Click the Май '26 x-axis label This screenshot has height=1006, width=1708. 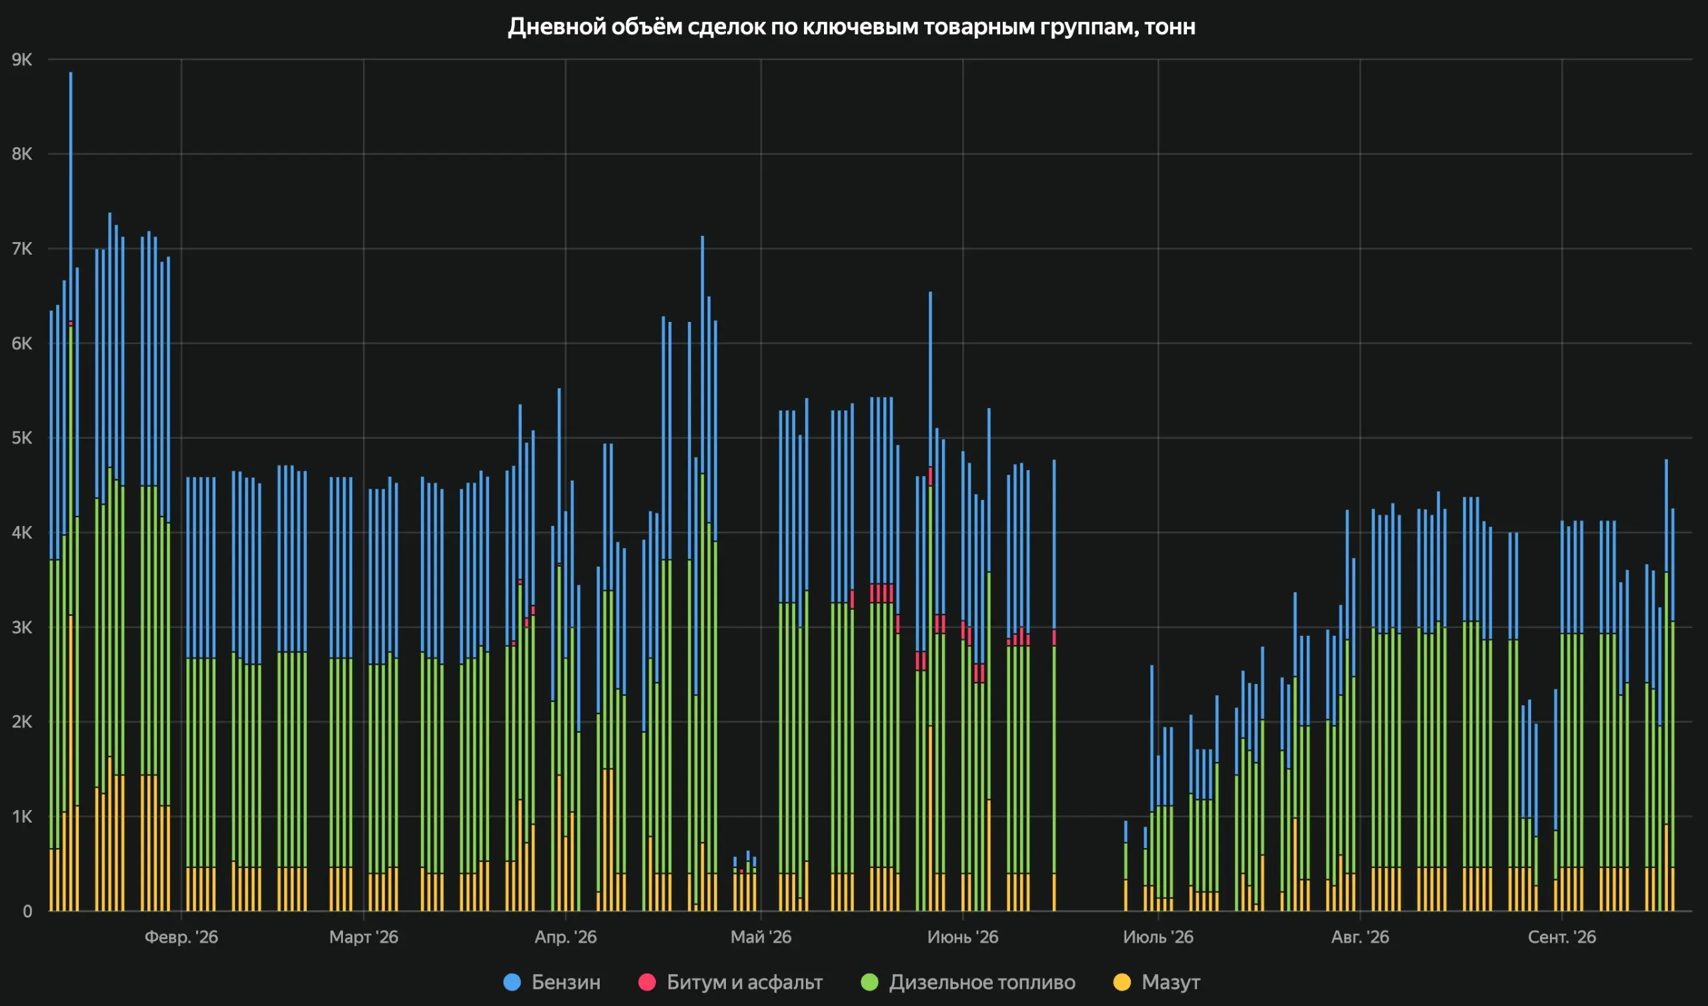(x=761, y=937)
